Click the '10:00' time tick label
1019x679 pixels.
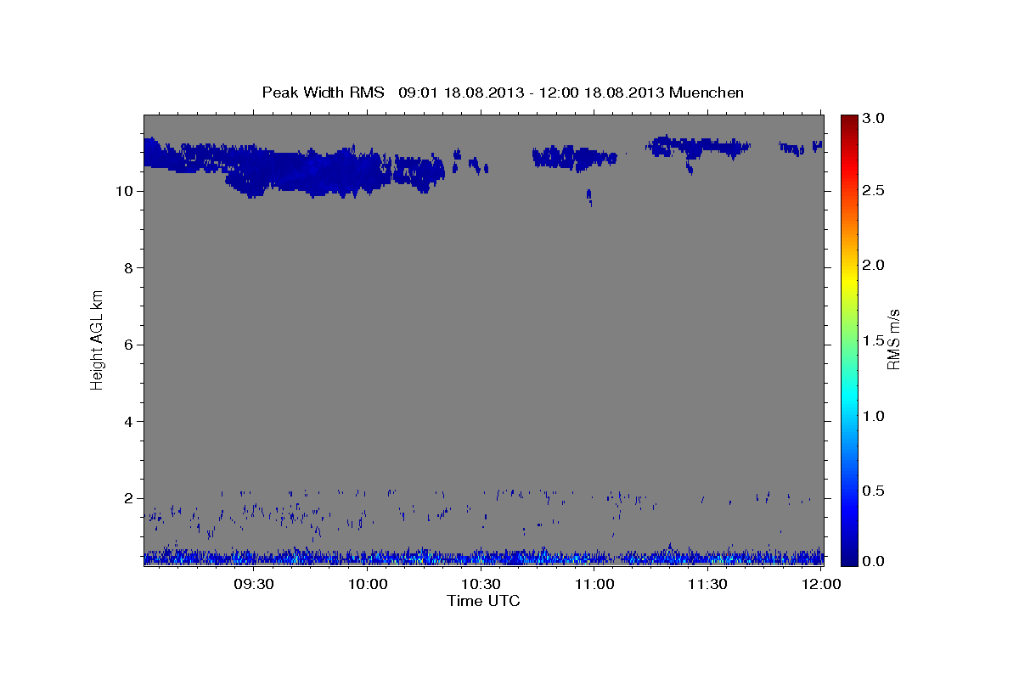coord(367,584)
